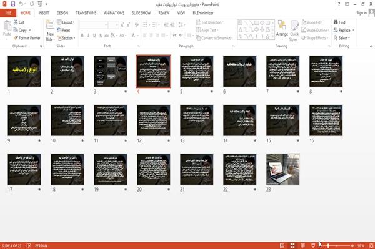Open Reading View from status bar

[302, 246]
